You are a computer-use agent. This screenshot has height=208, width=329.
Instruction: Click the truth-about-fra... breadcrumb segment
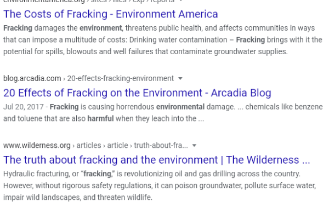pos(161,146)
